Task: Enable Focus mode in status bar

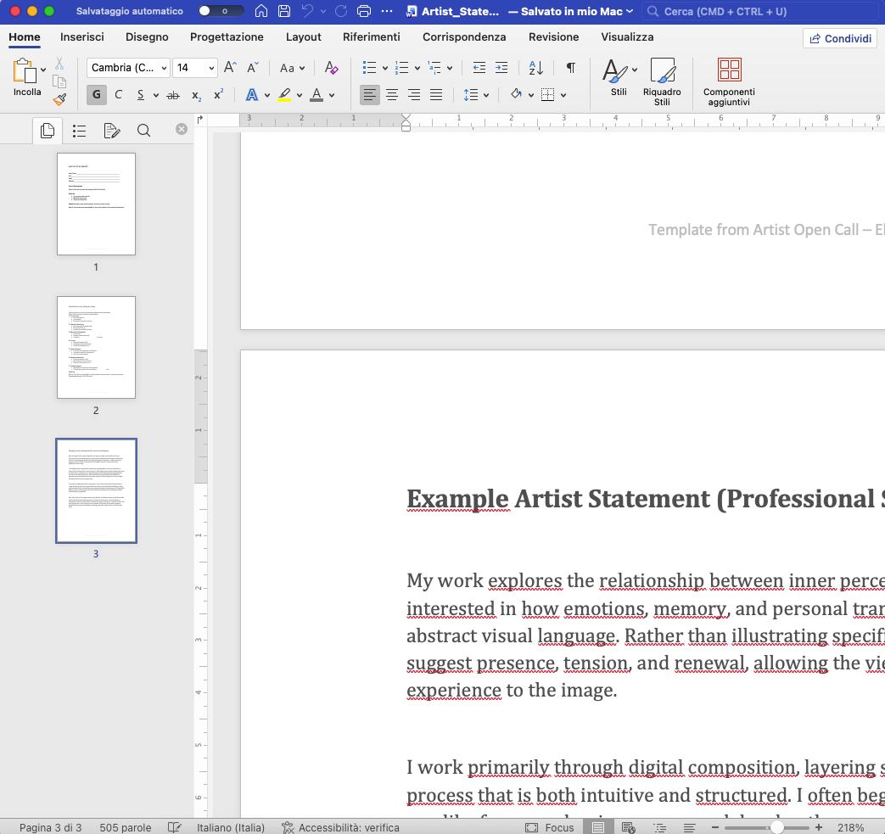Action: [549, 827]
